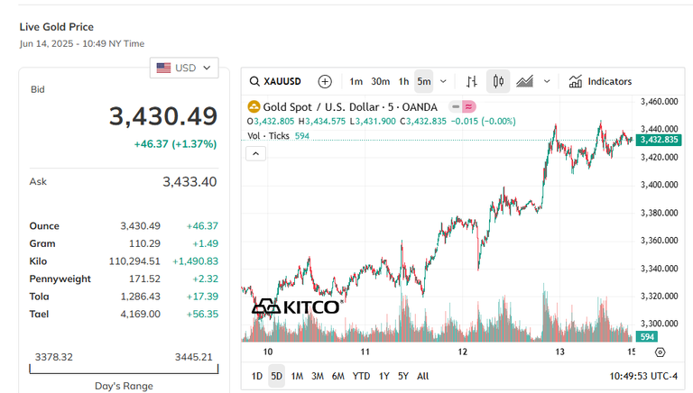Select the candlestick chart style icon
The image size is (693, 393).
click(498, 81)
